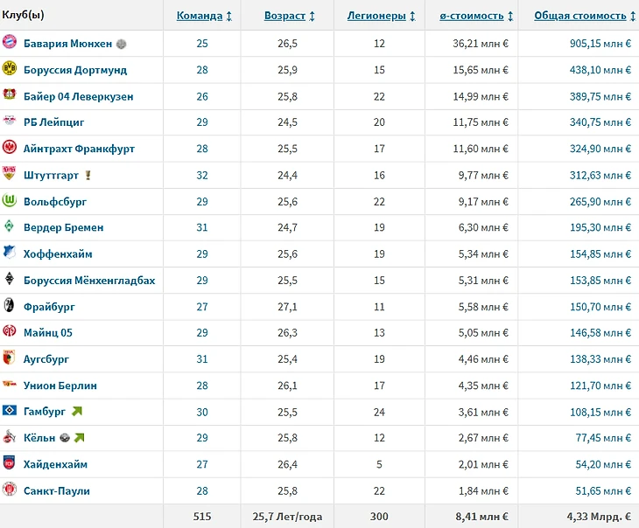
Task: Click the cup trophy icon next to Штутгарт
Action: [x=88, y=175]
